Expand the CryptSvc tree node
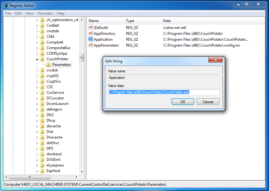Screen dimensions: 269x191 37,82
